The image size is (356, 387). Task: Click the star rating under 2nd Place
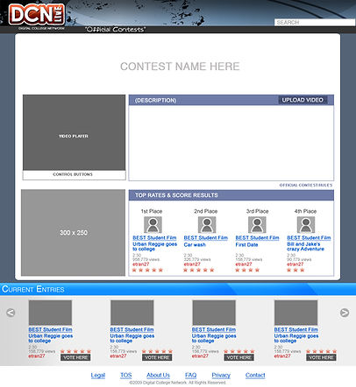pos(199,270)
